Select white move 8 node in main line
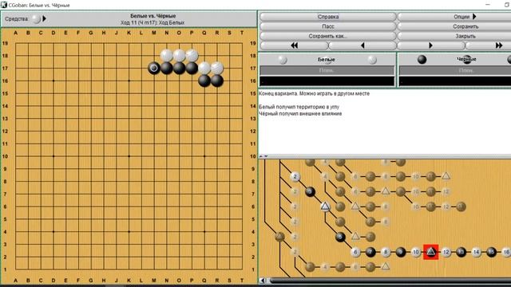 386,252
